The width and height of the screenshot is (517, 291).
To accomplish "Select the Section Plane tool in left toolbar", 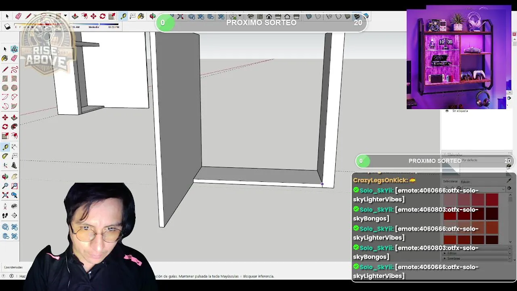I will (14, 215).
